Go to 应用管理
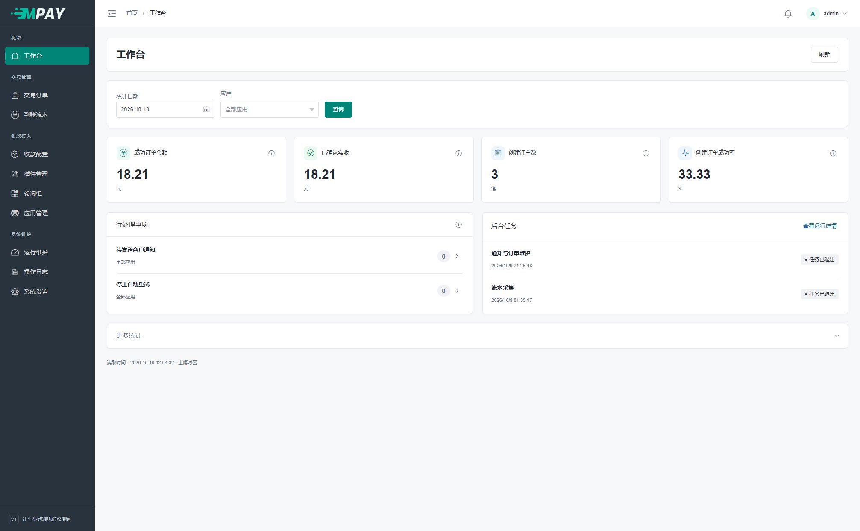The image size is (860, 531). tap(47, 213)
